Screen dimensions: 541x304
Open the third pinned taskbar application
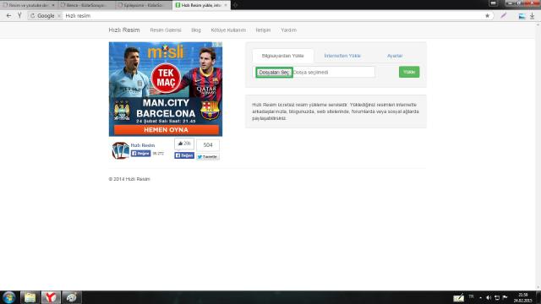[x=72, y=297]
